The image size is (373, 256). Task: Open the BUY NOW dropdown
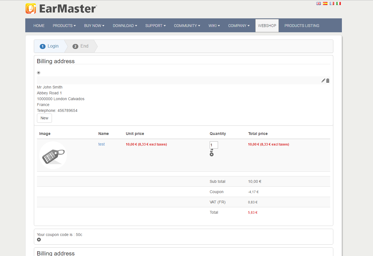click(94, 26)
